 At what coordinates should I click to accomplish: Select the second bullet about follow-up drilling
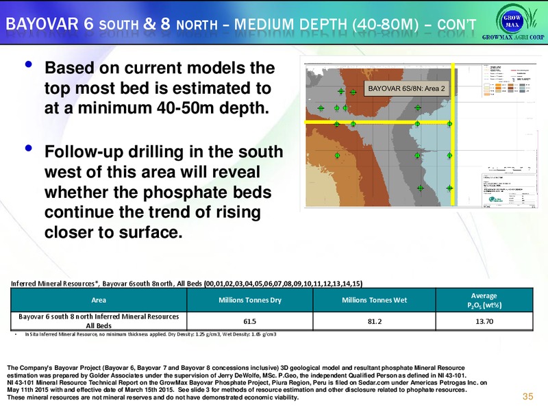point(164,192)
